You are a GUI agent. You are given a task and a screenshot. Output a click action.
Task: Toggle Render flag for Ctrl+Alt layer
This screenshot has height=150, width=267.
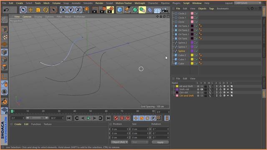(206, 92)
